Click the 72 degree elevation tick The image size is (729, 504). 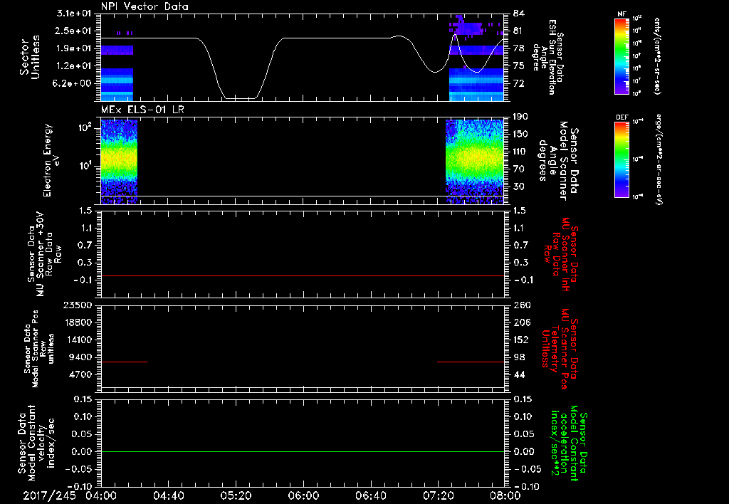519,84
